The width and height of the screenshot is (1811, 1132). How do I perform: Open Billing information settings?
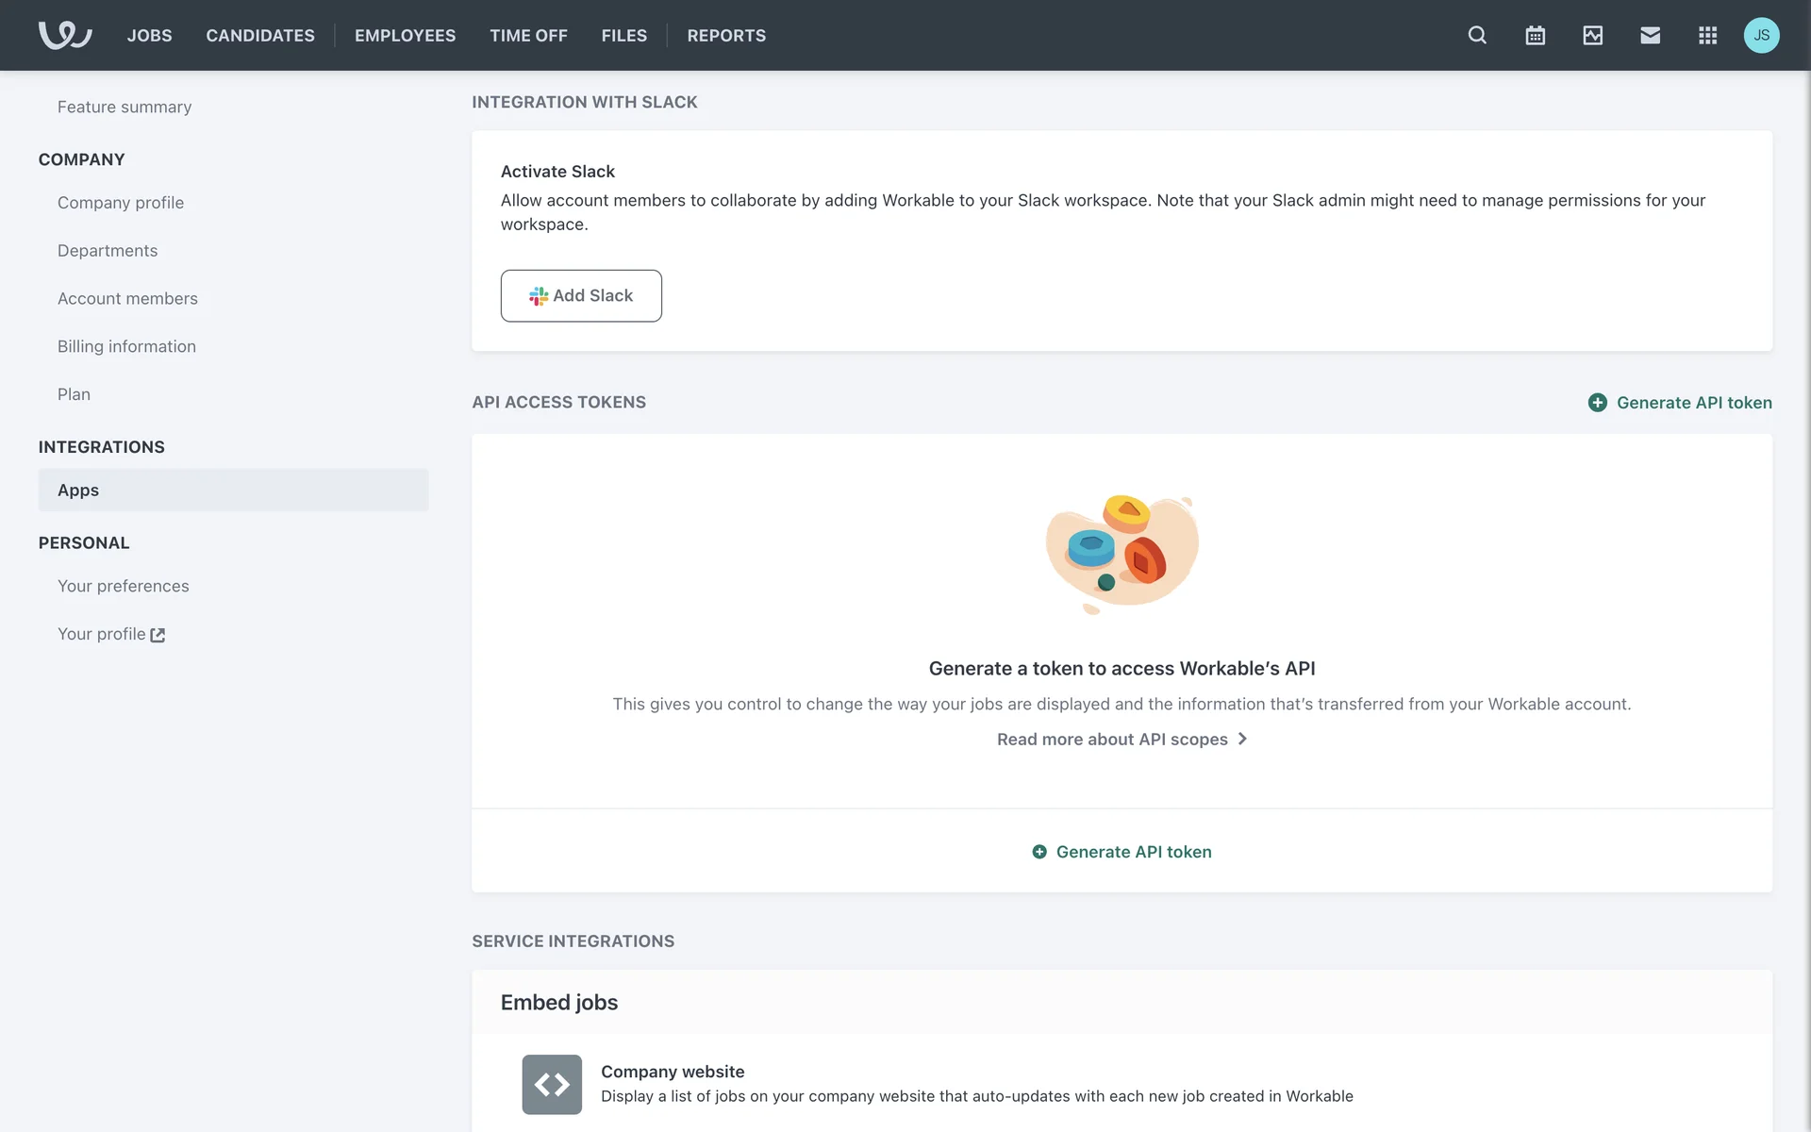(126, 346)
